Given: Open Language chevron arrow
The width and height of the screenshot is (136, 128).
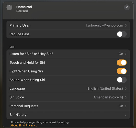Looking at the screenshot, I should click(x=126, y=89).
